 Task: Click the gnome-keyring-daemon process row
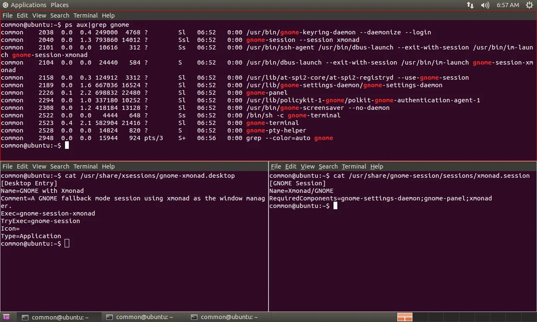(x=216, y=32)
